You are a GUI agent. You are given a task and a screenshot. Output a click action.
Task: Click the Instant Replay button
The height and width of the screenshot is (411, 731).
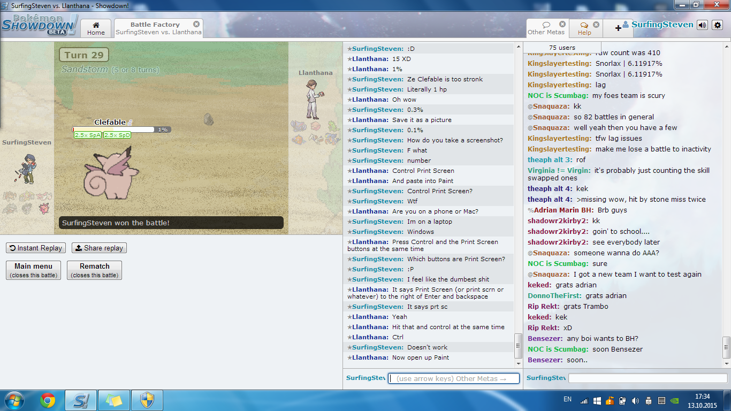[x=36, y=248]
